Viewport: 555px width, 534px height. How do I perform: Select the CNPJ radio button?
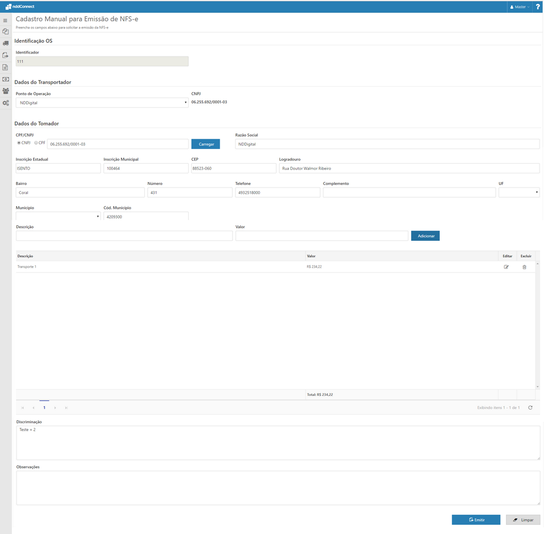pos(19,142)
